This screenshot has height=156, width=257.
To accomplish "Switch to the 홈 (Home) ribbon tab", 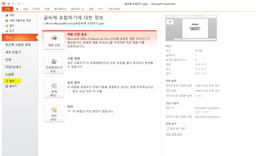I will click(17, 9).
